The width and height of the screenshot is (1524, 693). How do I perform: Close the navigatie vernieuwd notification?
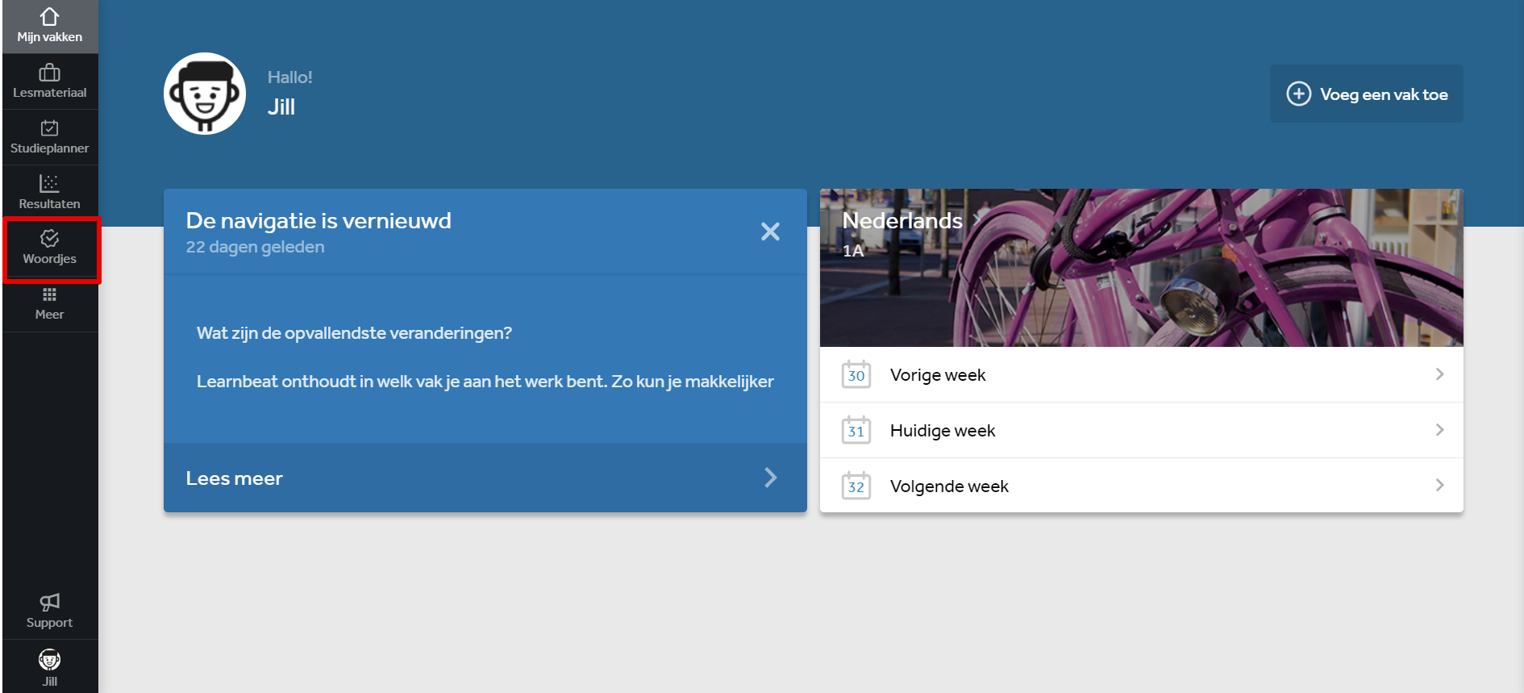(x=770, y=232)
